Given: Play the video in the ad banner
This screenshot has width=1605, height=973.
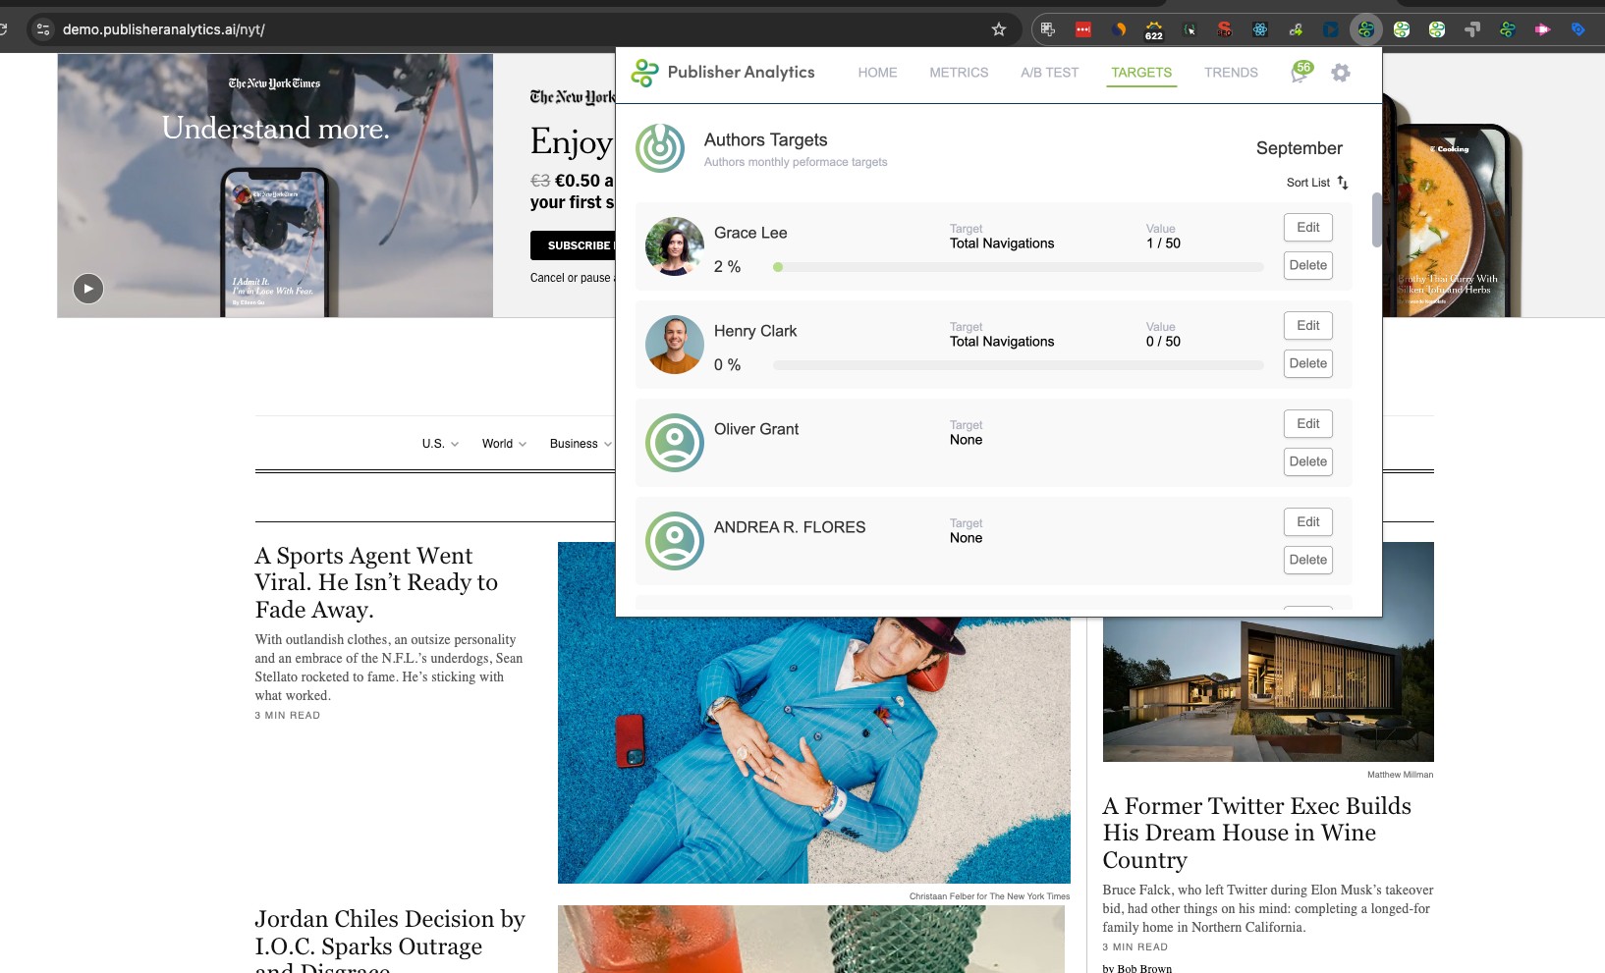Looking at the screenshot, I should point(88,289).
